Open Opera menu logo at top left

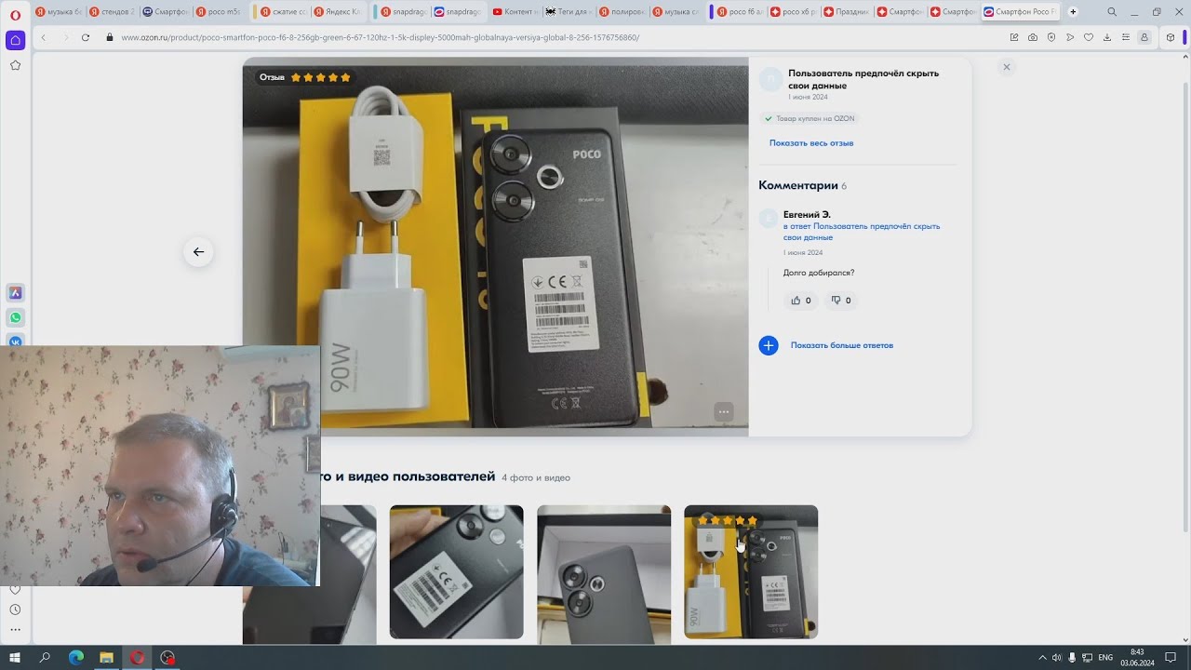tap(15, 14)
